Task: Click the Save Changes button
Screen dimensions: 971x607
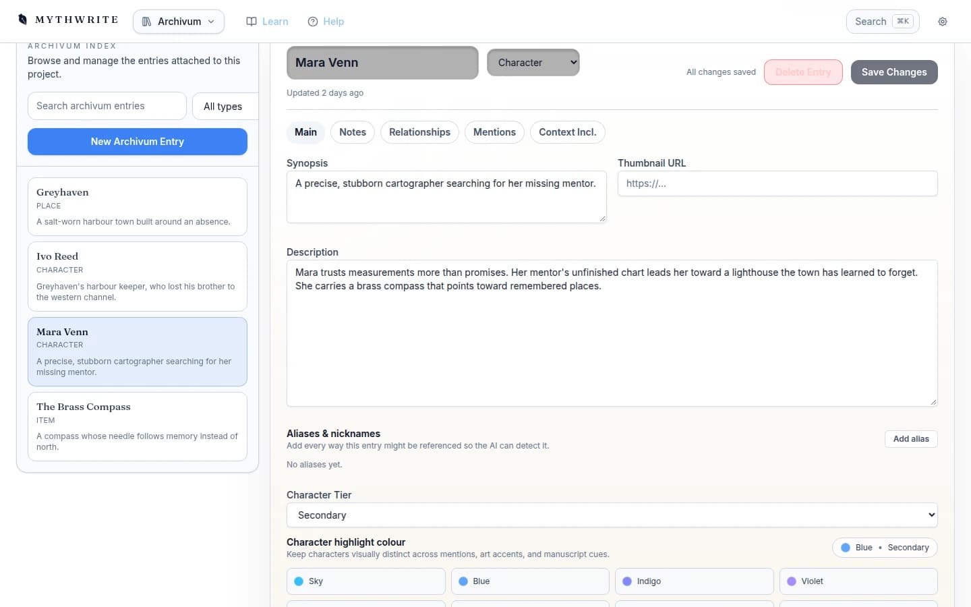Action: coord(894,72)
